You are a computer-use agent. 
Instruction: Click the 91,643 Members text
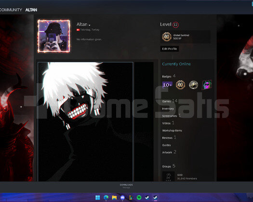187,178
